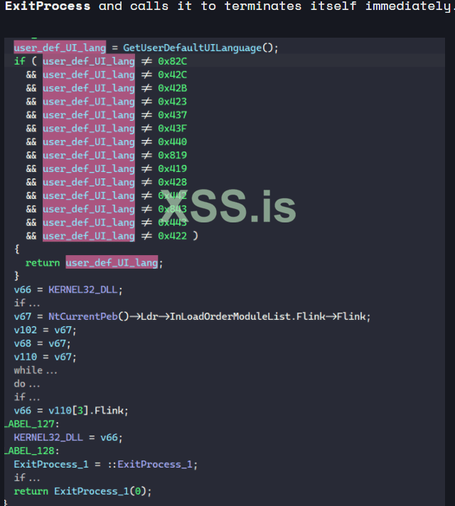The height and width of the screenshot is (506, 455).
Task: Click the ::ExitProcess_1 global reference
Action: pos(149,464)
